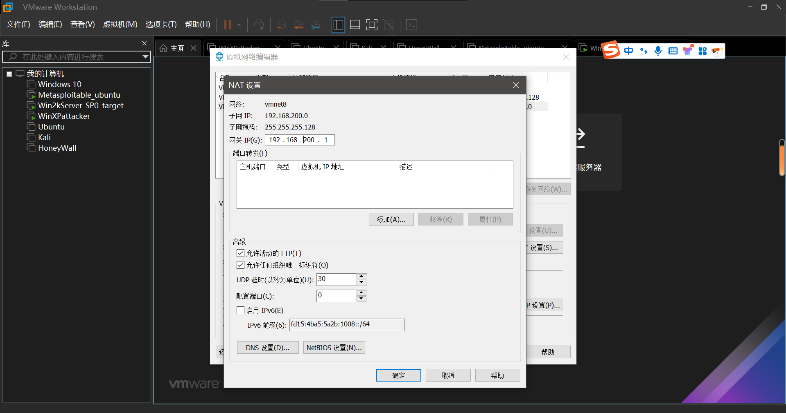Screen dimensions: 786x413
Task: Click the full screen mode icon
Action: (372, 25)
